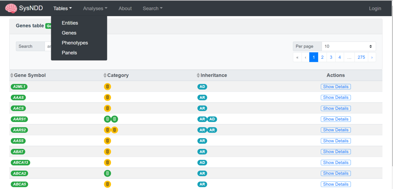This screenshot has height=189, width=393.
Task: Click the second yellow category icon for AARS2
Action: [115, 130]
